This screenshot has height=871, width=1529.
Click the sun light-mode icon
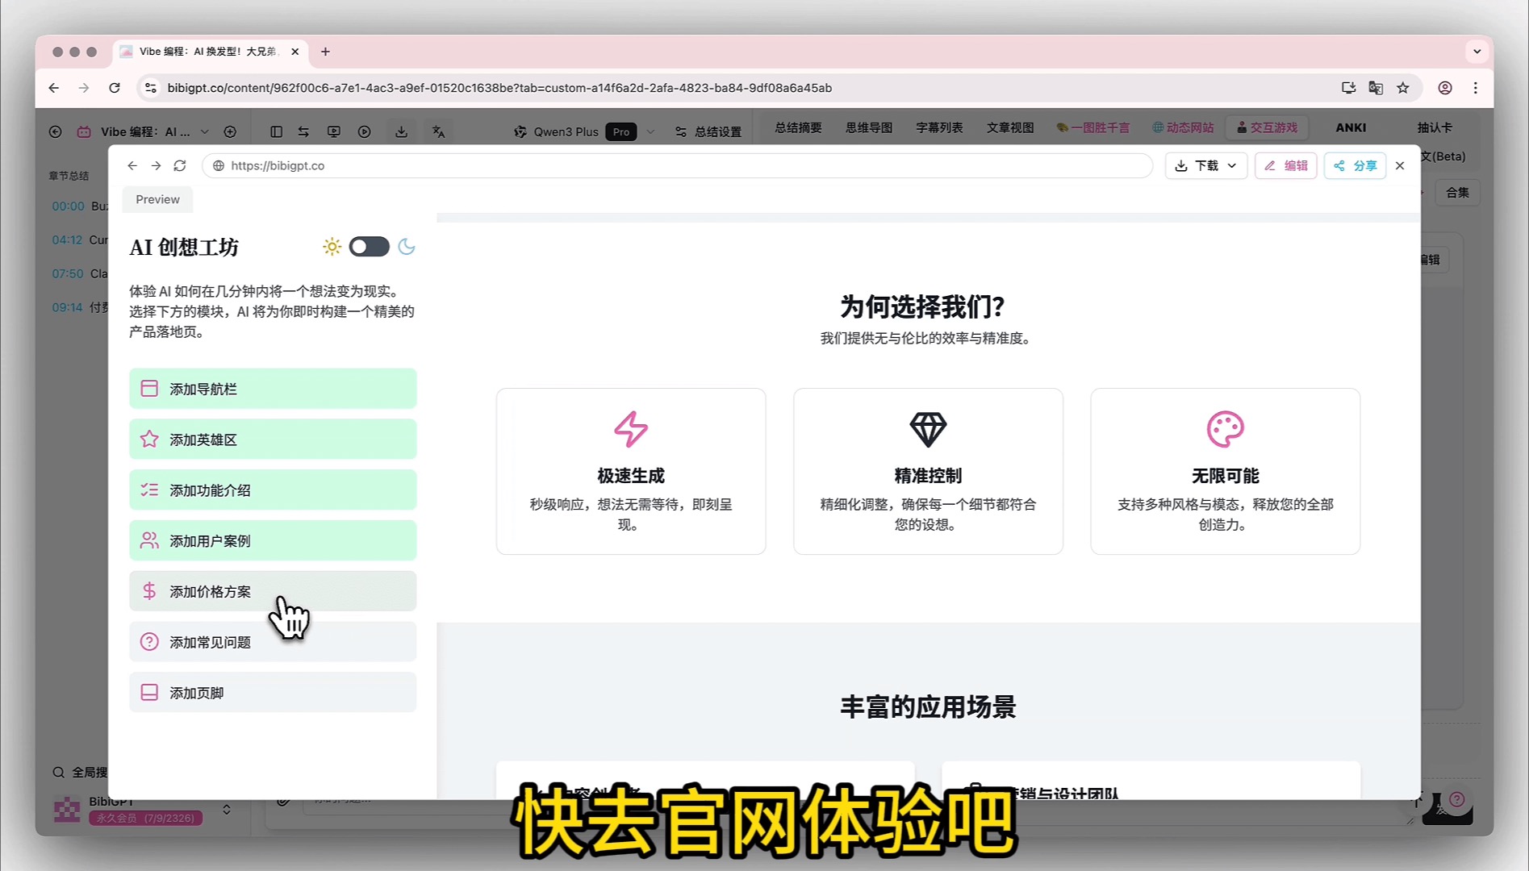pos(332,247)
